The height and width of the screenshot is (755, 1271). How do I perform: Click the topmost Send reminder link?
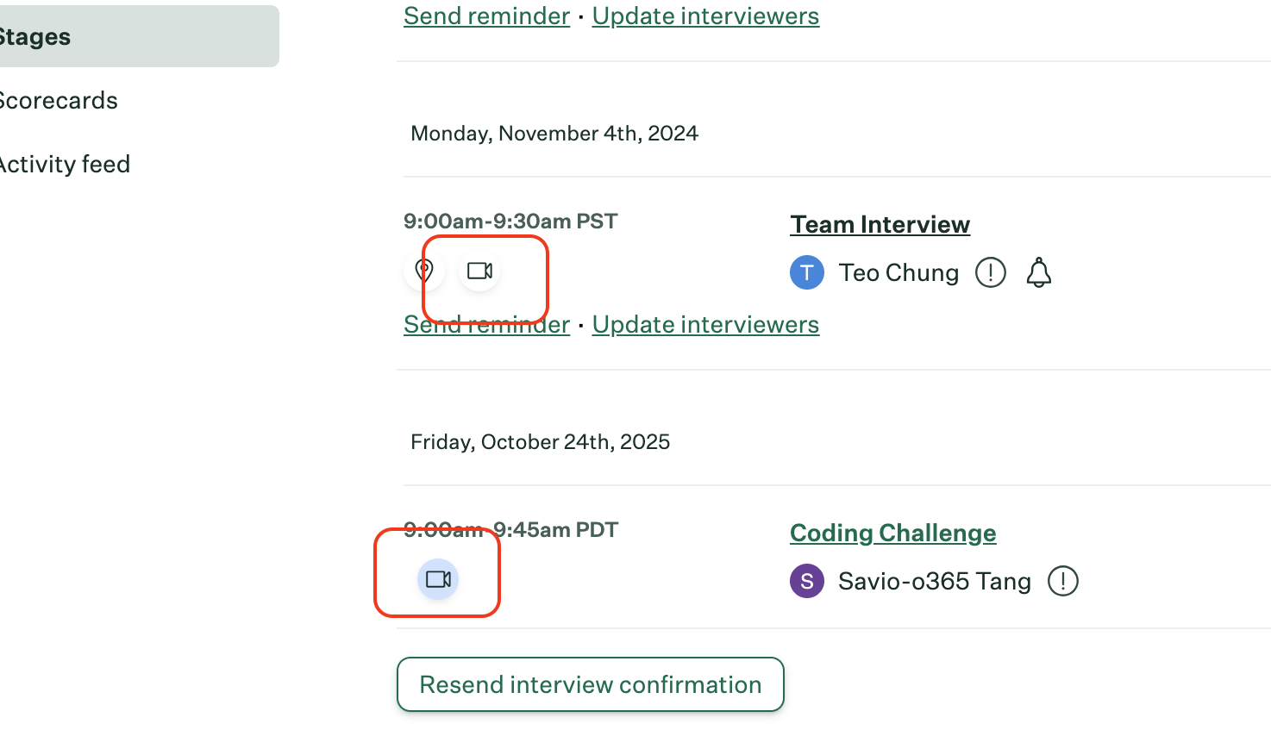(486, 16)
